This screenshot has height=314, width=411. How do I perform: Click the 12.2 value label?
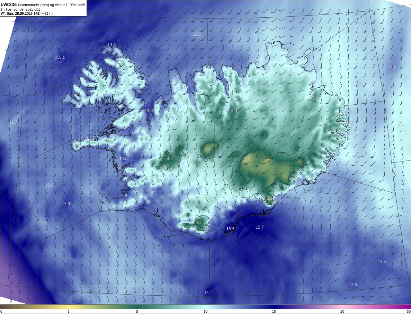(x=392, y=68)
